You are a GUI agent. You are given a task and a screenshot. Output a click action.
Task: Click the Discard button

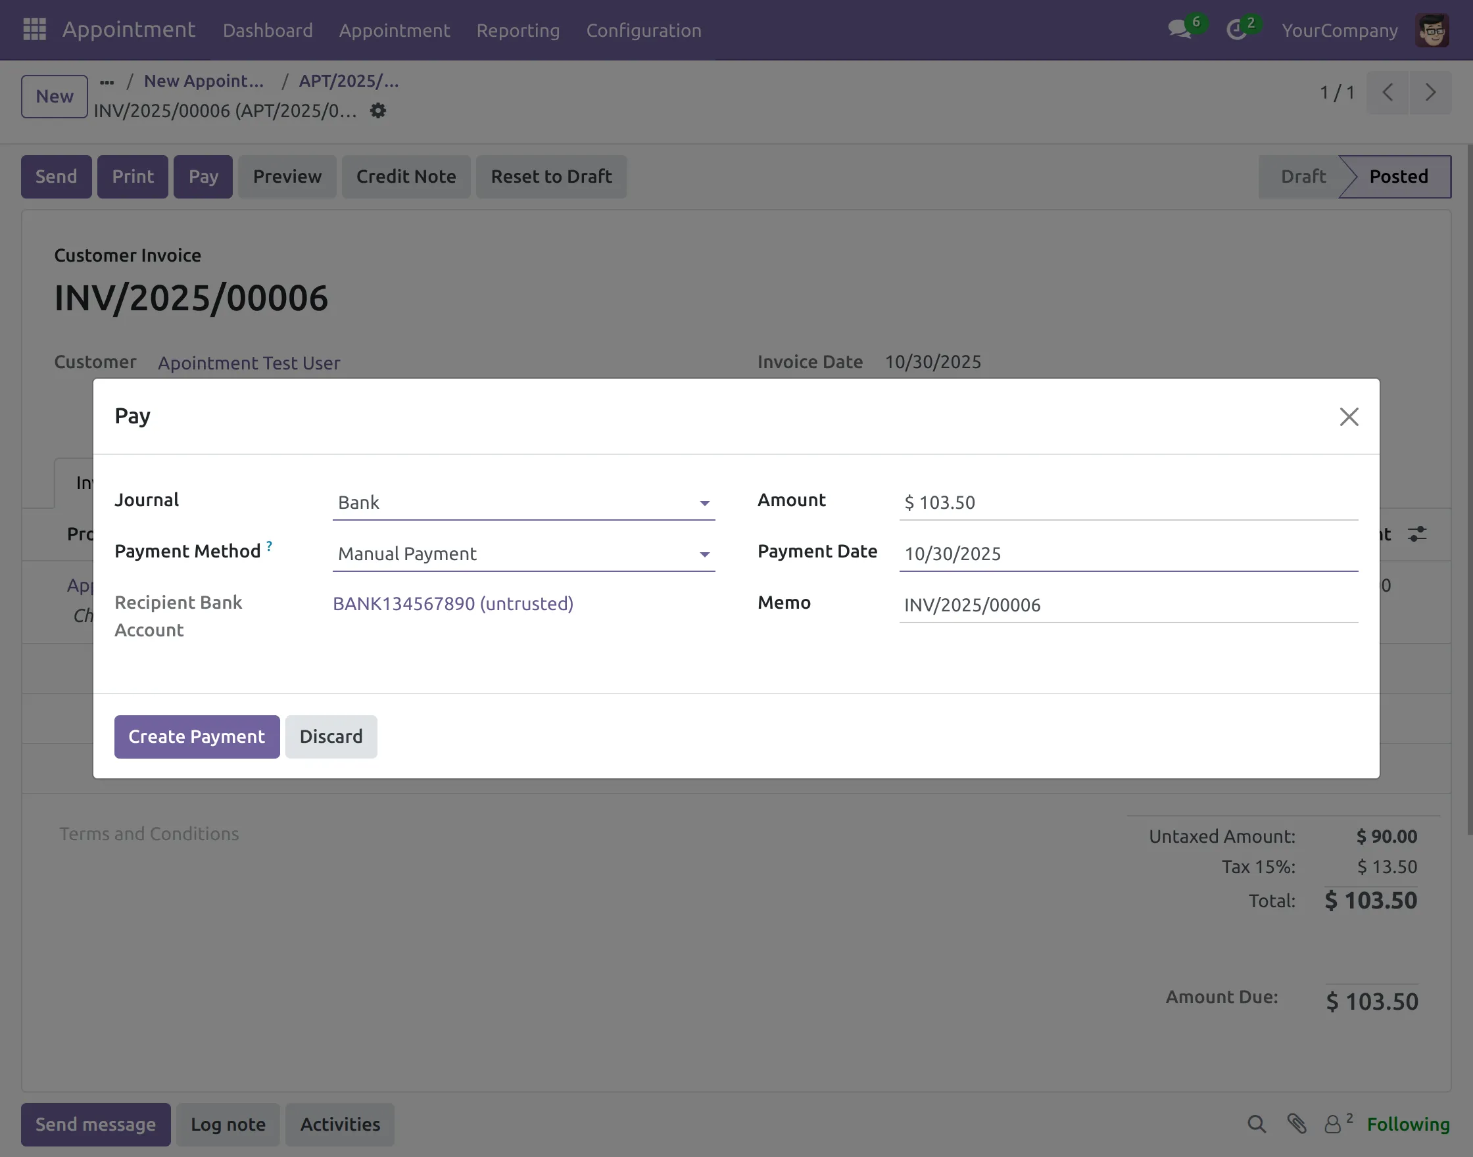point(331,736)
